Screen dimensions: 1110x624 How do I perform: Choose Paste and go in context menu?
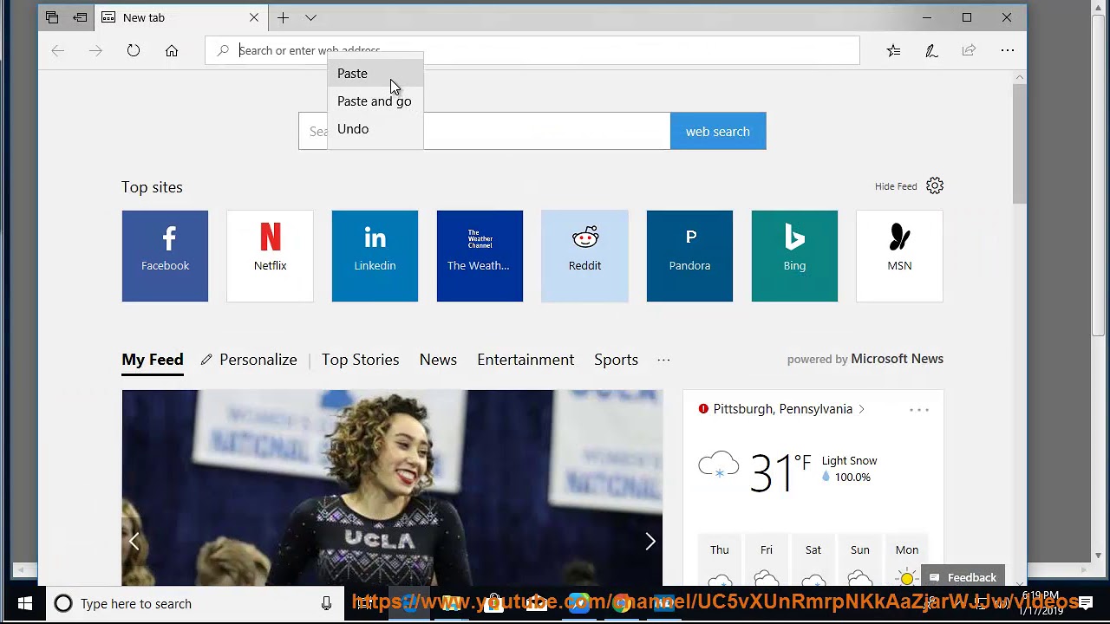click(x=375, y=101)
